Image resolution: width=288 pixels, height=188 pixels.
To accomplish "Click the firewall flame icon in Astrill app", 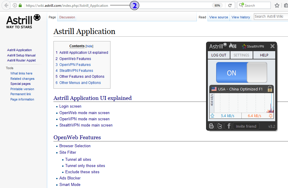I will [232, 46].
